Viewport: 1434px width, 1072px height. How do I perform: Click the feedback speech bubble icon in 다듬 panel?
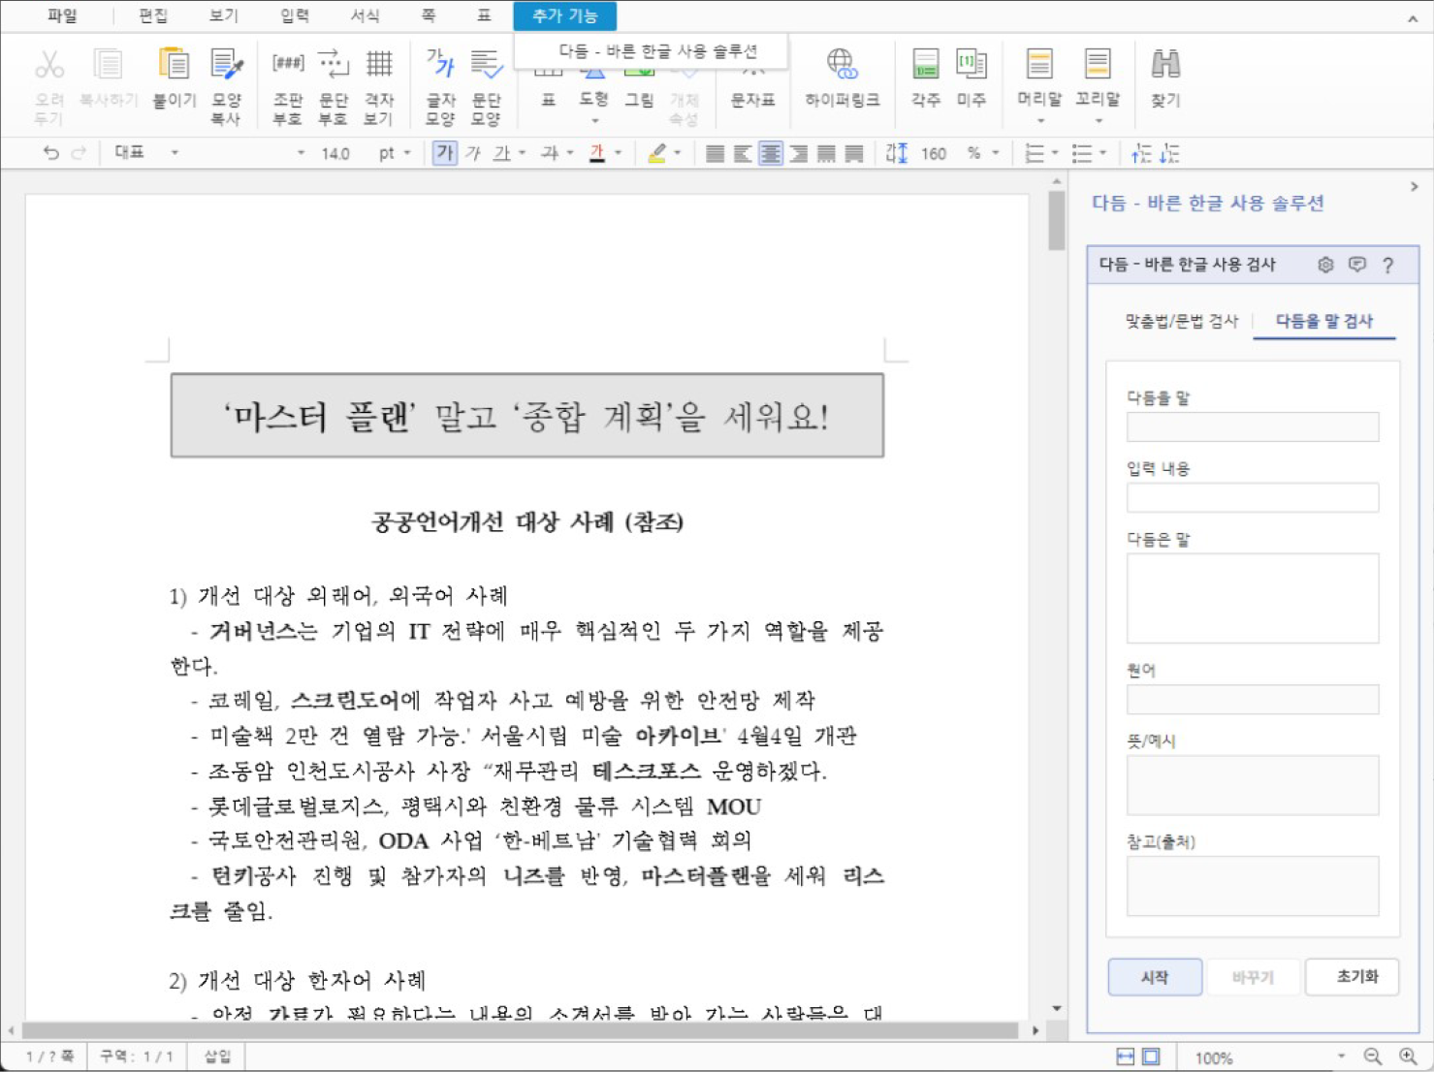pyautogui.click(x=1357, y=265)
